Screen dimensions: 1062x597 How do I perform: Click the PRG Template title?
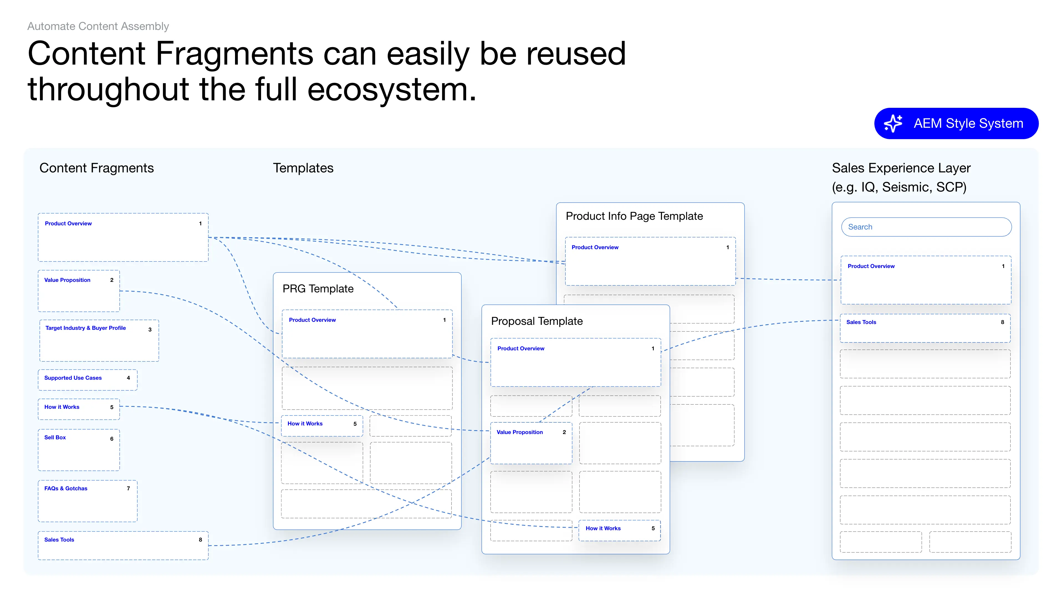[x=318, y=289]
